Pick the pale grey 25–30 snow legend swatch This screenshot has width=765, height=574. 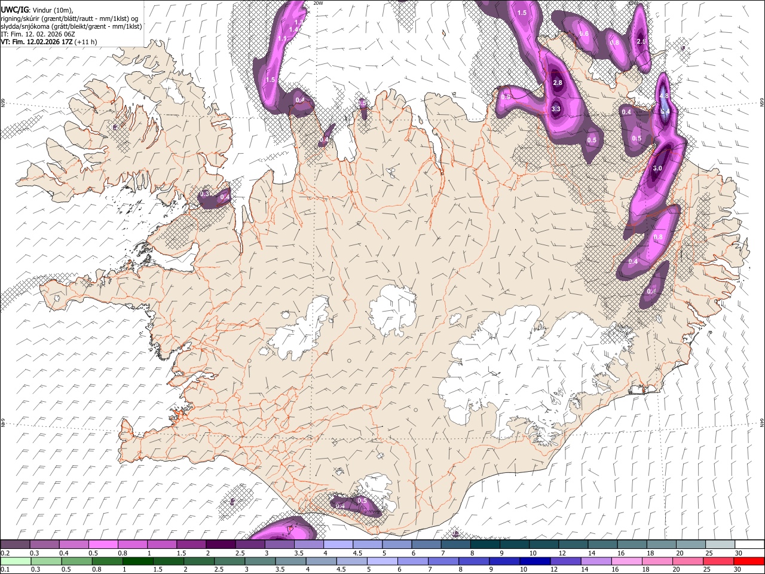pyautogui.click(x=720, y=545)
